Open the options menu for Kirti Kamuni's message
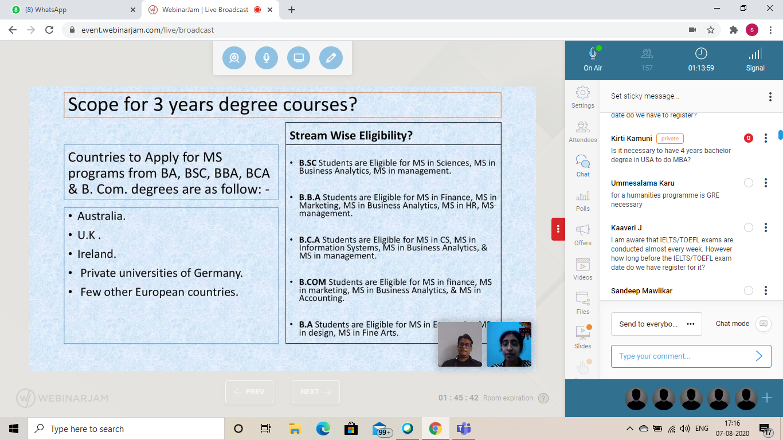Image resolution: width=783 pixels, height=440 pixels. tap(765, 138)
